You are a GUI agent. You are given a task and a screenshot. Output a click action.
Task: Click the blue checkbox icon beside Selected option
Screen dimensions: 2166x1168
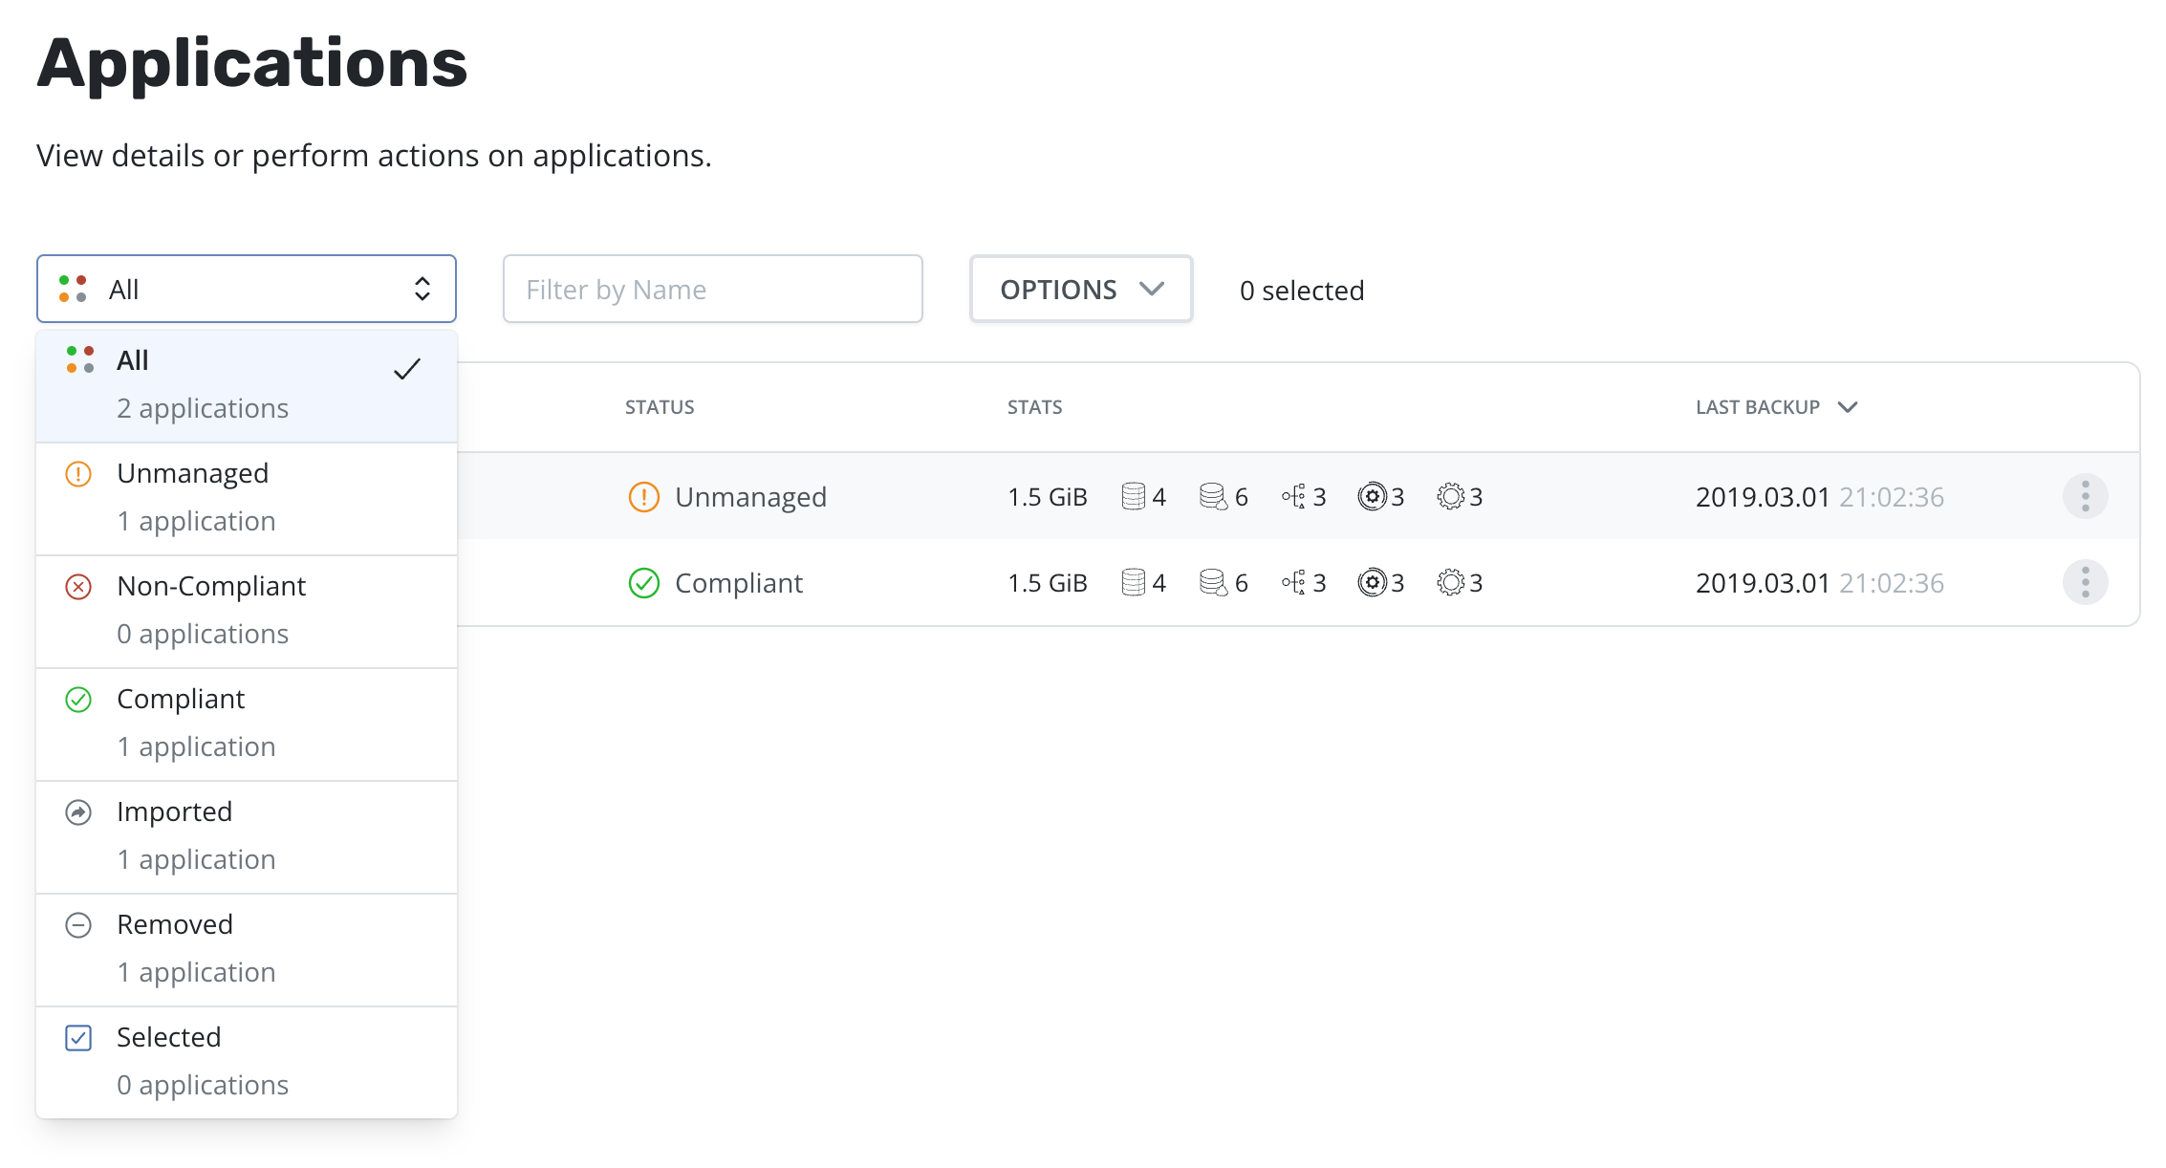78,1038
